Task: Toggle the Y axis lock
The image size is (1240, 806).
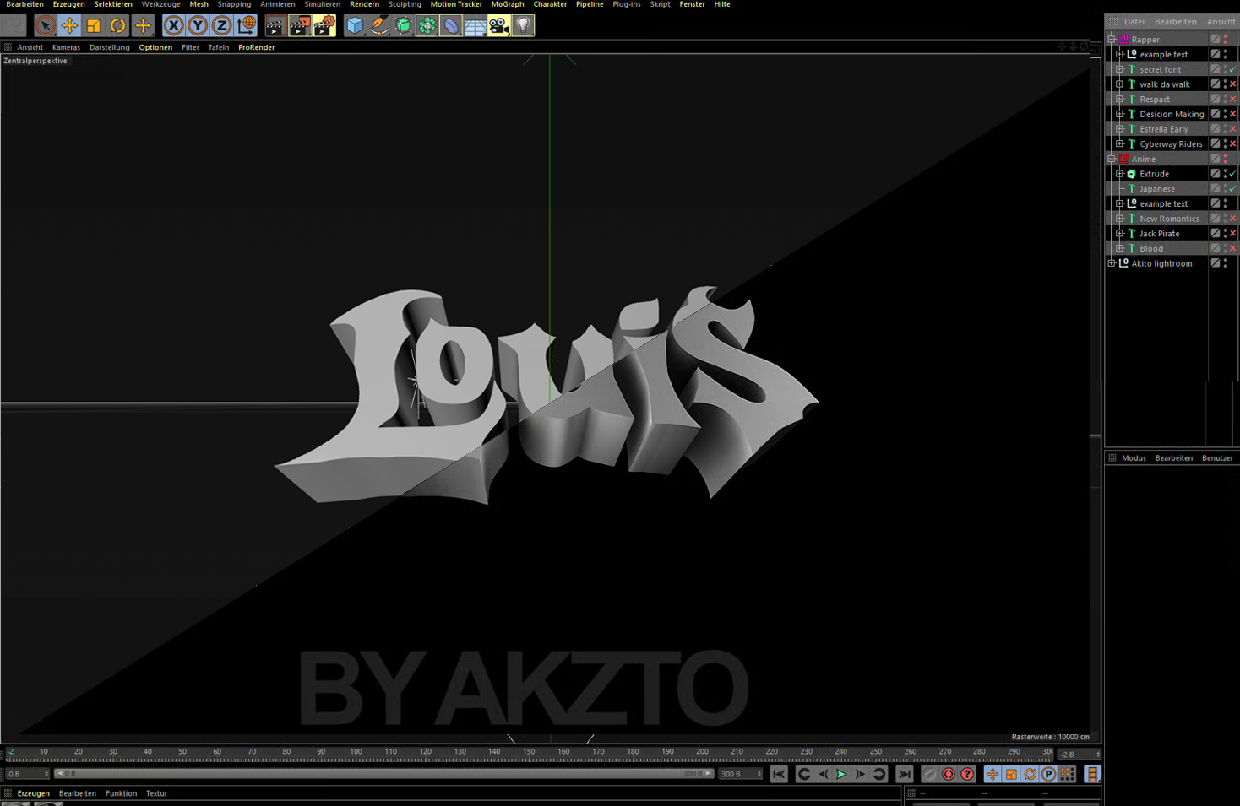Action: [x=198, y=25]
